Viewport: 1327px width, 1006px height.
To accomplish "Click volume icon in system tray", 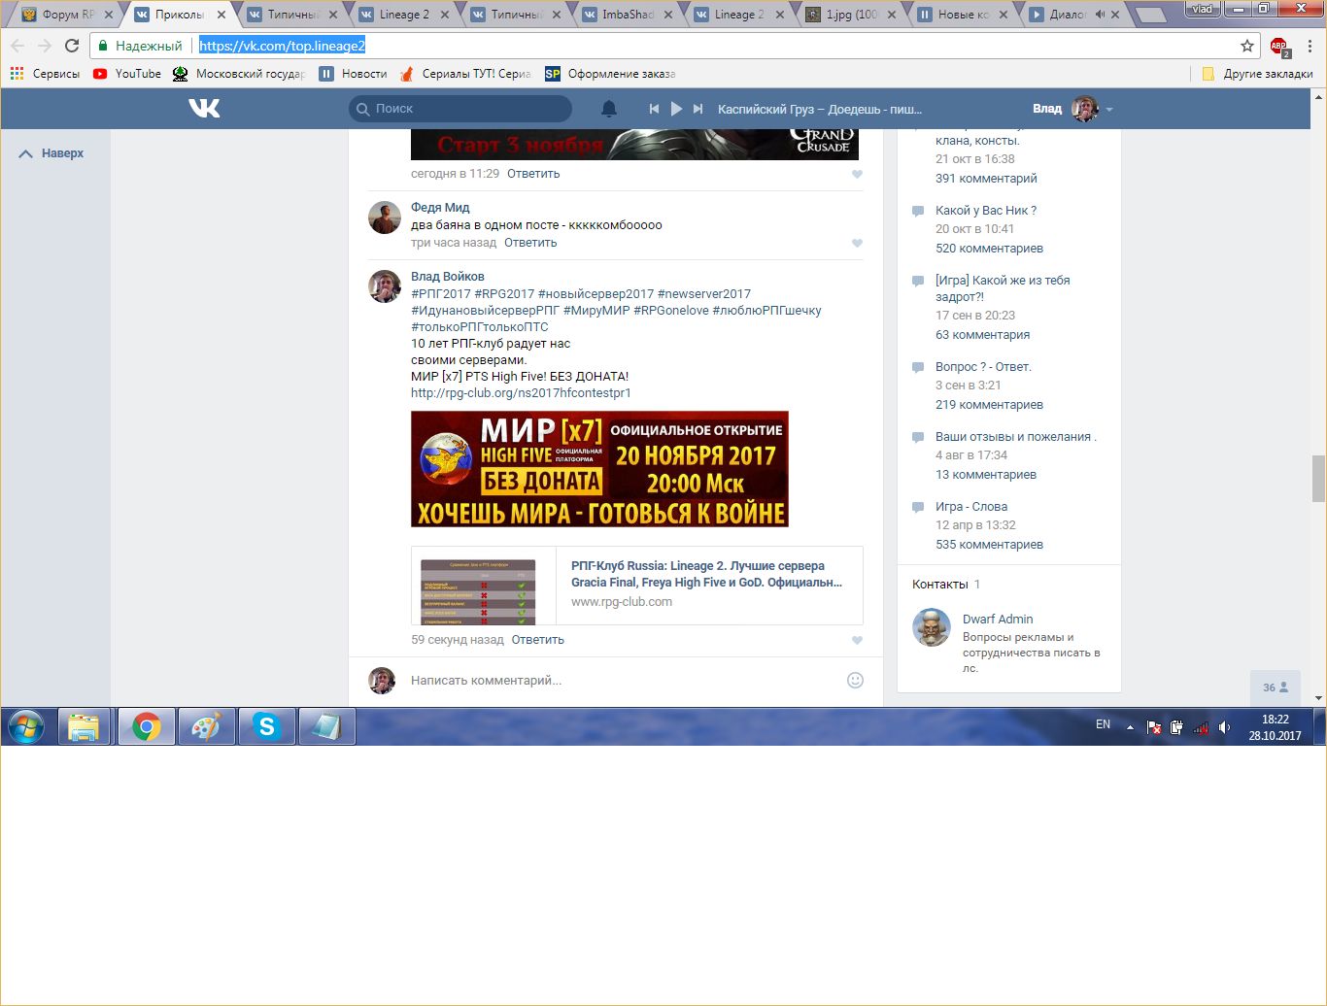I will (1224, 727).
